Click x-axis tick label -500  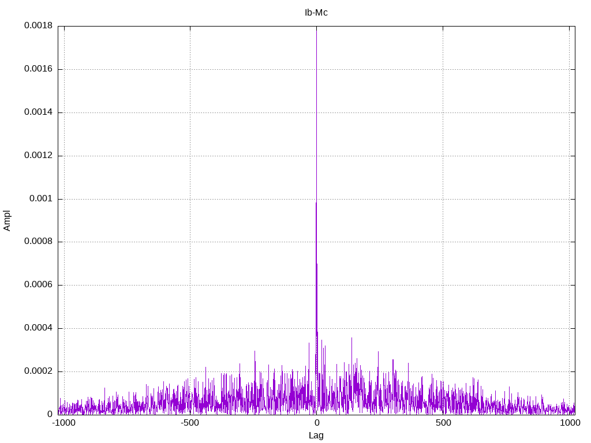coord(190,423)
